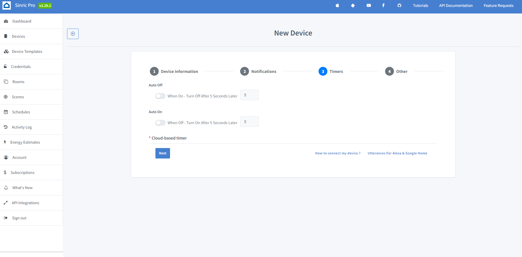This screenshot has width=522, height=257.
Task: Click the v2.29.2 version badge
Action: [x=45, y=6]
